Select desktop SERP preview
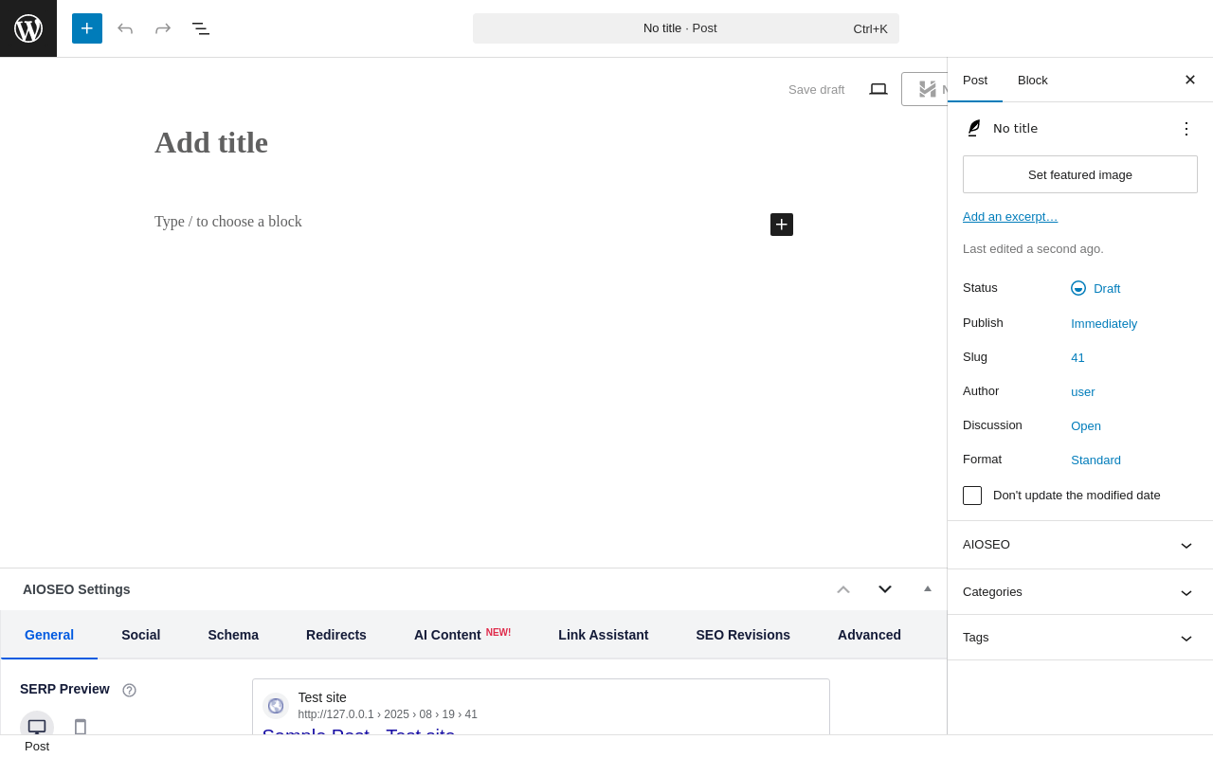This screenshot has height=758, width=1213. tap(37, 727)
